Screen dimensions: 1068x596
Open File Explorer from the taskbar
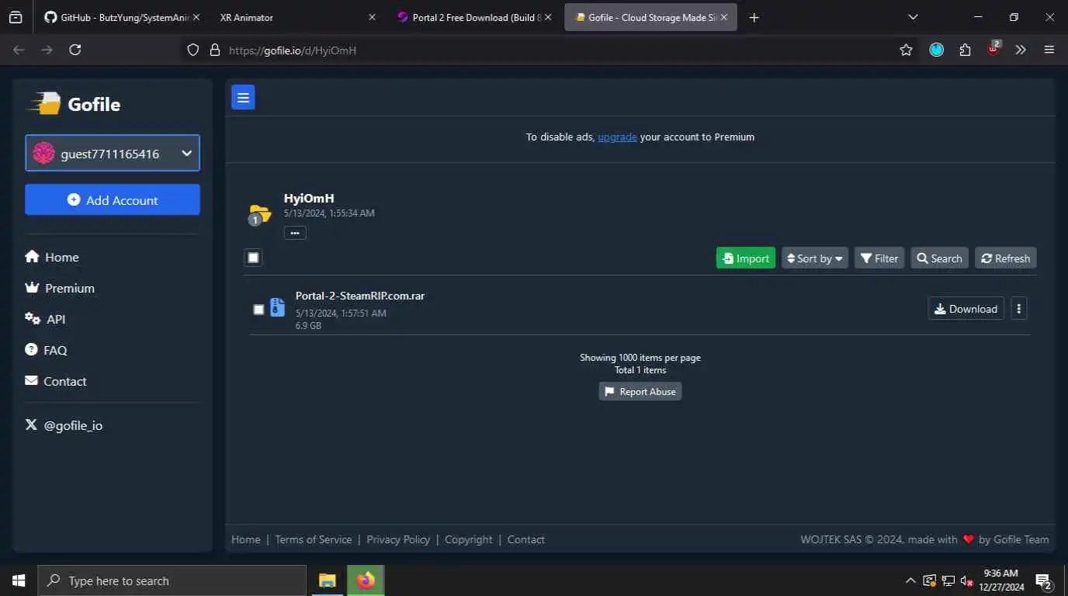pos(328,580)
